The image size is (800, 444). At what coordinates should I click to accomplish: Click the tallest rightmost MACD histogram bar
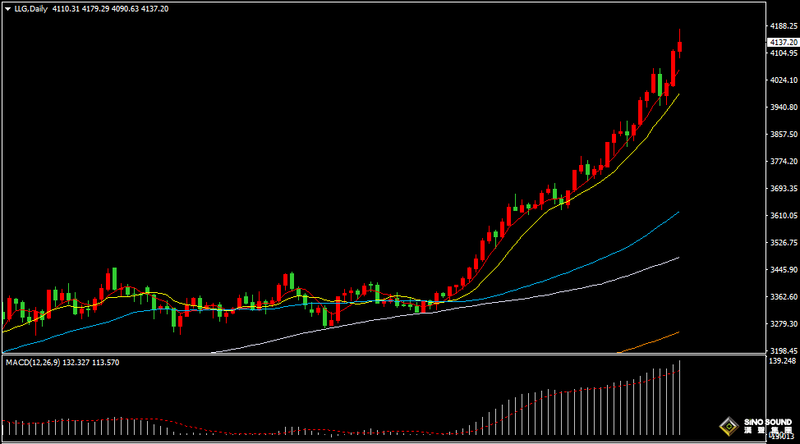coord(680,398)
